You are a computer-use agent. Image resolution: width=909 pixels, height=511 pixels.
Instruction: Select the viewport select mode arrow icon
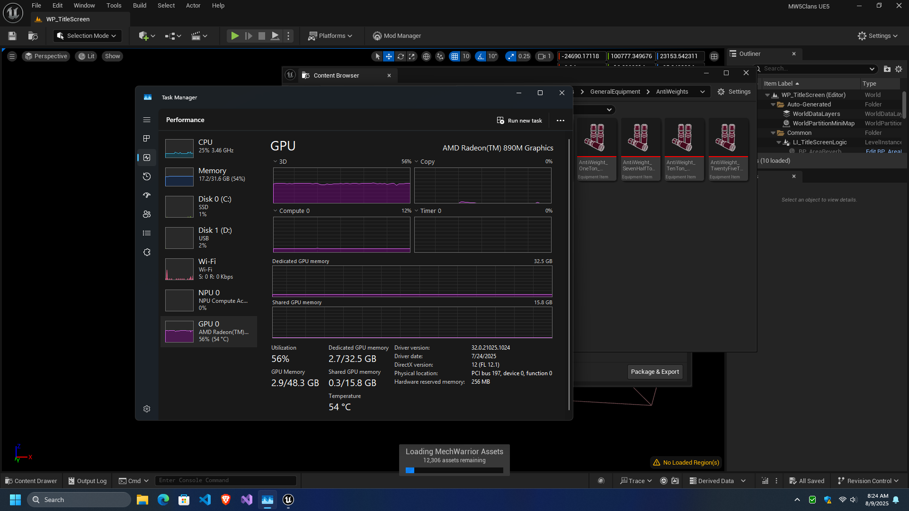click(x=377, y=56)
